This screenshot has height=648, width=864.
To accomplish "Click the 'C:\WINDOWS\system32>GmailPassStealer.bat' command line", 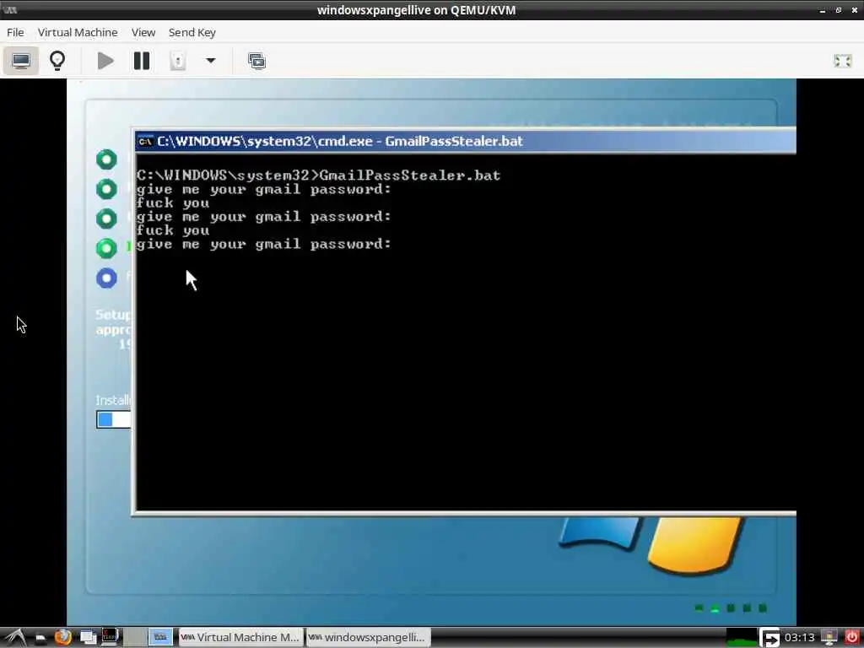I will [x=318, y=175].
